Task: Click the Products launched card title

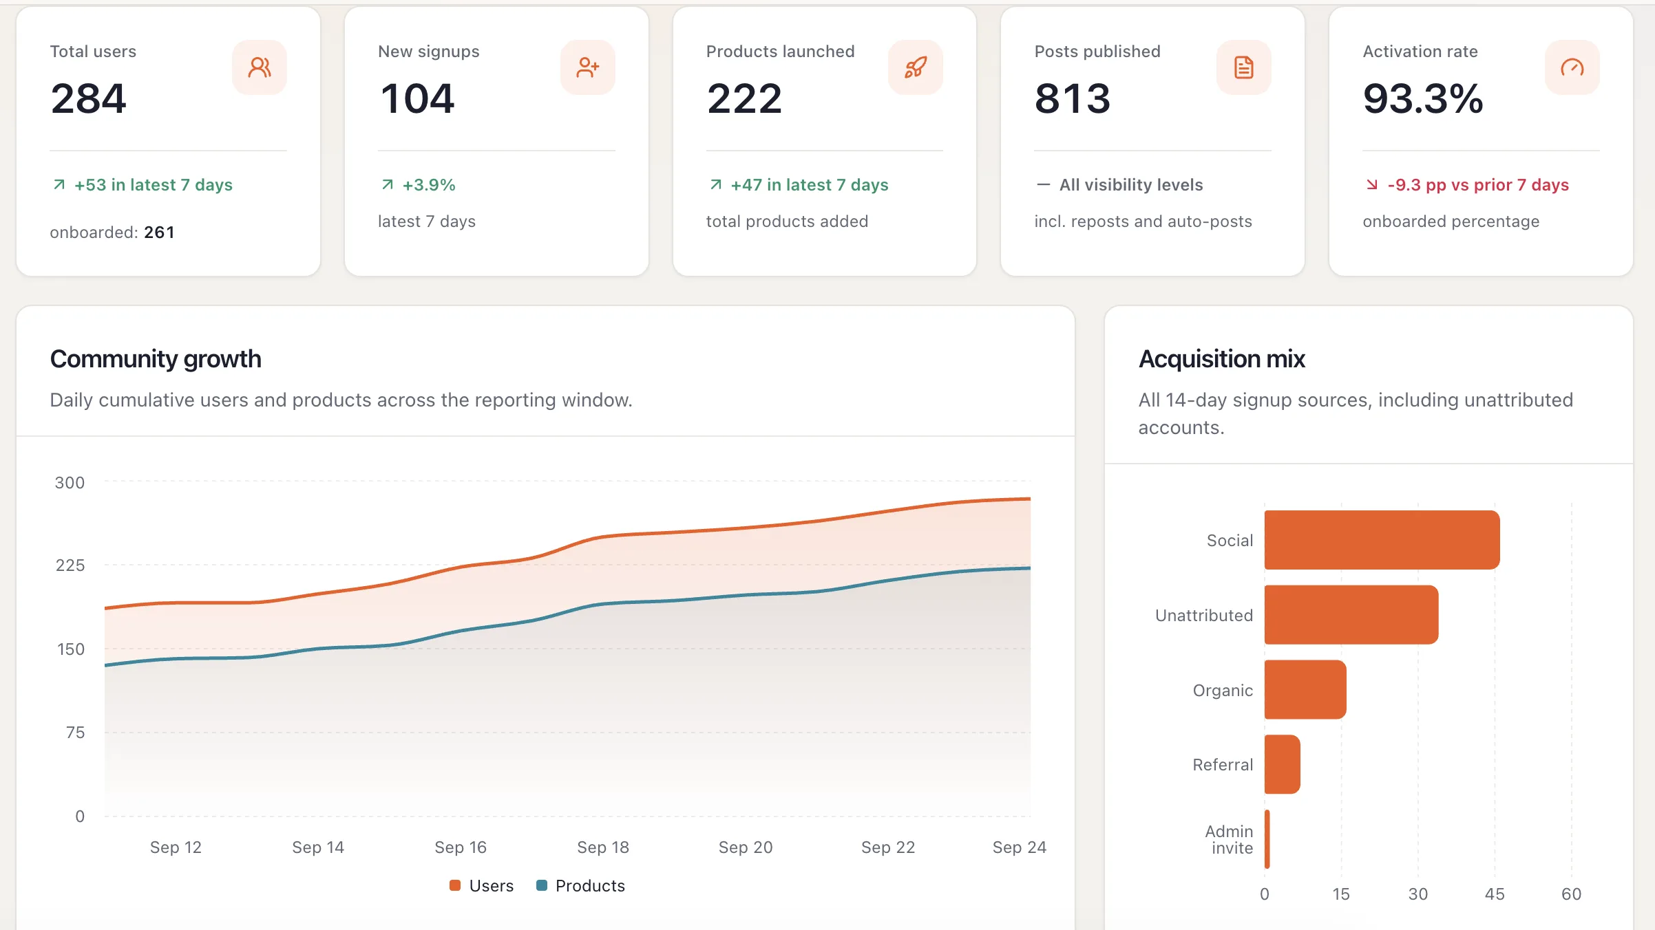Action: coord(780,52)
